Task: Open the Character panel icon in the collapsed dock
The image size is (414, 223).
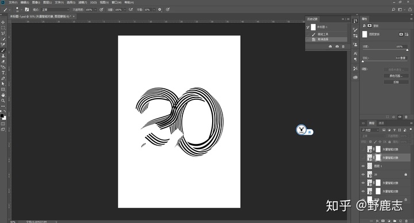Action: [355, 53]
